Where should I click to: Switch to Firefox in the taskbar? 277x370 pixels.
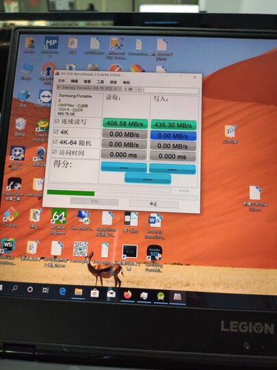(x=127, y=295)
